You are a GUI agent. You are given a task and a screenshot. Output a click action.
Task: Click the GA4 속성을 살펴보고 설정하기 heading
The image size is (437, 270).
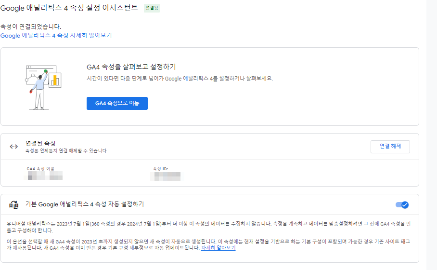131,67
